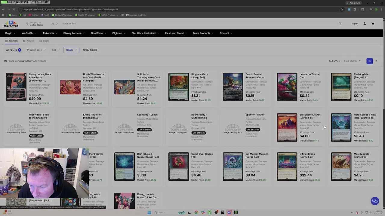This screenshot has height=216, width=385.
Task: Click Event: Savanti Romero's Curse title
Action: [x=255, y=76]
